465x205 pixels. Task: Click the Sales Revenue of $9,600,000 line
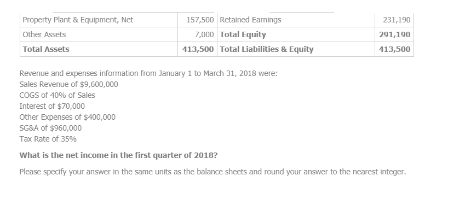click(69, 84)
